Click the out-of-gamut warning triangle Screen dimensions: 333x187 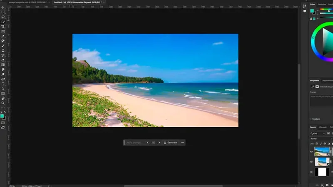[311, 19]
